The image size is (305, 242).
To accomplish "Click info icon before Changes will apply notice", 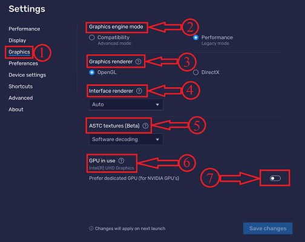I will coord(91,228).
